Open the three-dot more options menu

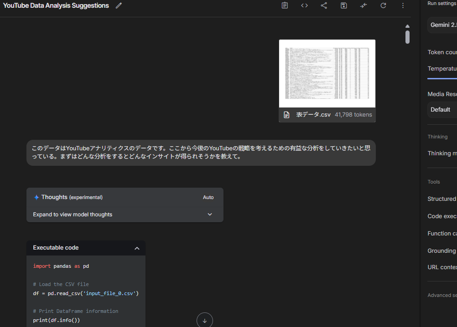click(x=403, y=5)
